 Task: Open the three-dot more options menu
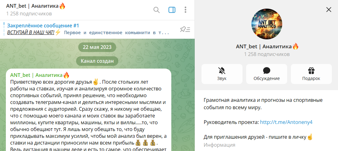tap(185, 10)
